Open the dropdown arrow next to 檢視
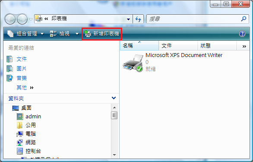This screenshot has height=162, width=253. (77, 34)
